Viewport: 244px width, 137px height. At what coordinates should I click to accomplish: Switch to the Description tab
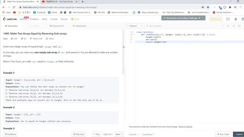[x=11, y=26]
